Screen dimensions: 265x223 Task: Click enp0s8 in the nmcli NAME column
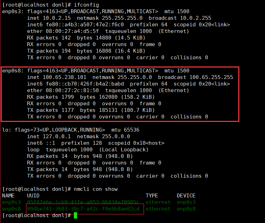pyautogui.click(x=11, y=209)
